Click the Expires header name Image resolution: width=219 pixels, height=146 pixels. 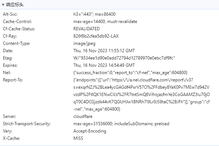pos(11,65)
